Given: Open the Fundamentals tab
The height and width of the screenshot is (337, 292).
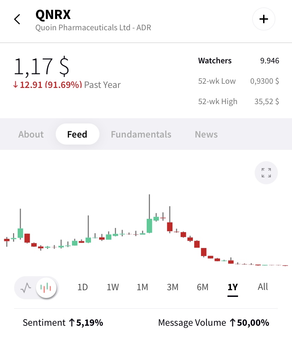Looking at the screenshot, I should click(x=141, y=134).
